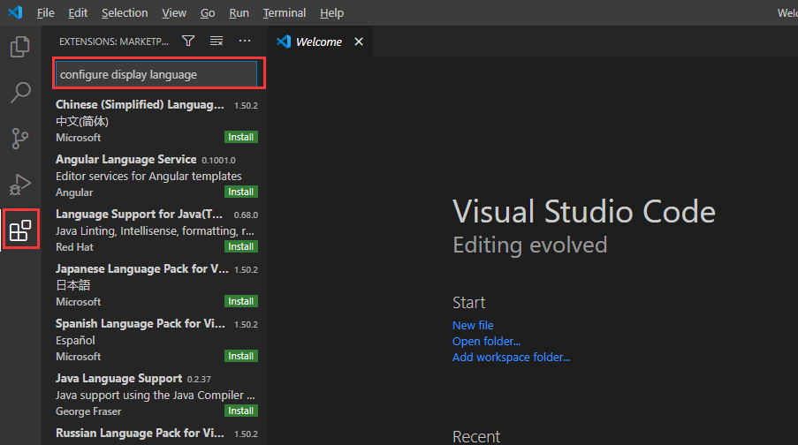Filter extensions with the funnel icon
This screenshot has width=798, height=445.
(x=188, y=41)
